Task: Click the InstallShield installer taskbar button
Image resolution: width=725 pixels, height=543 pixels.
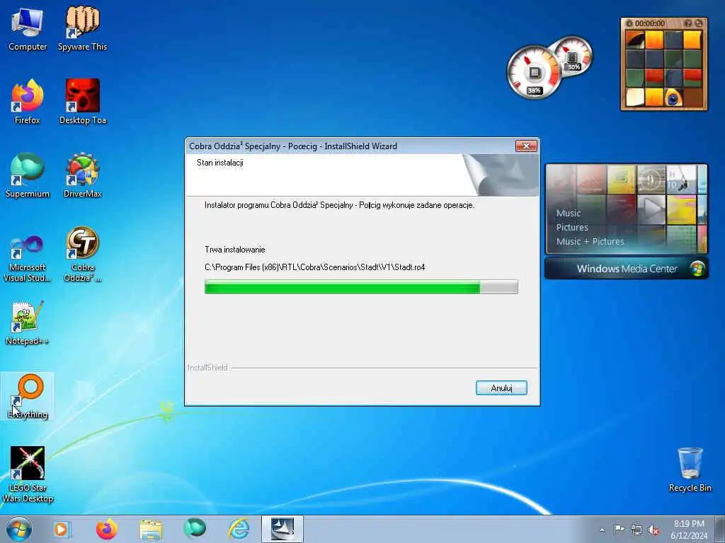Action: click(282, 529)
